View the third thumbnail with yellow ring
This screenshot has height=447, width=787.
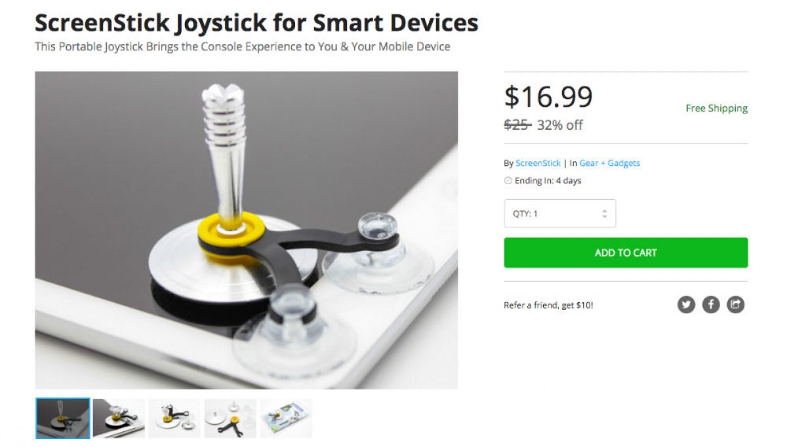tap(174, 418)
